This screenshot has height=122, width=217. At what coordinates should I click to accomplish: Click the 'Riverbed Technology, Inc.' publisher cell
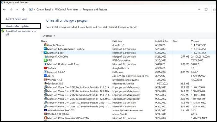pyautogui.click(x=126, y=80)
